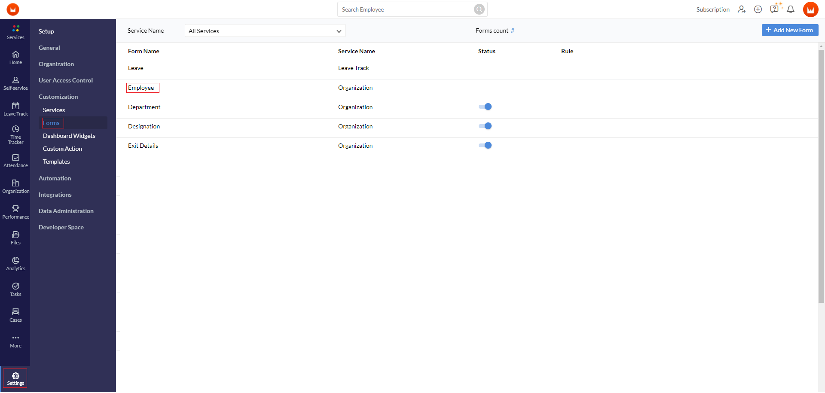The width and height of the screenshot is (825, 393).
Task: Select Templates under Customization
Action: coord(56,161)
